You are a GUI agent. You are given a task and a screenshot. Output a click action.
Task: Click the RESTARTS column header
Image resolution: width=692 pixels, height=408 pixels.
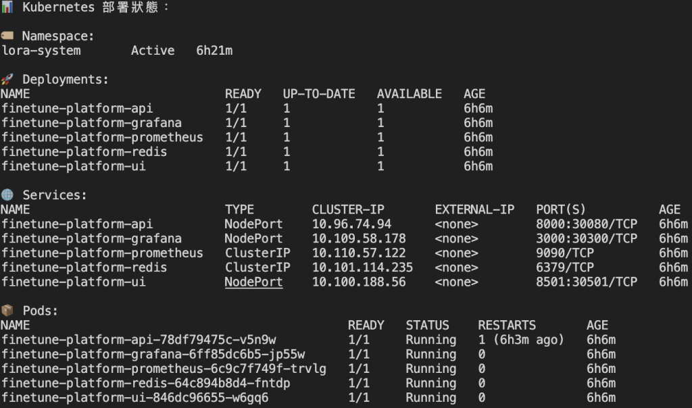(507, 326)
